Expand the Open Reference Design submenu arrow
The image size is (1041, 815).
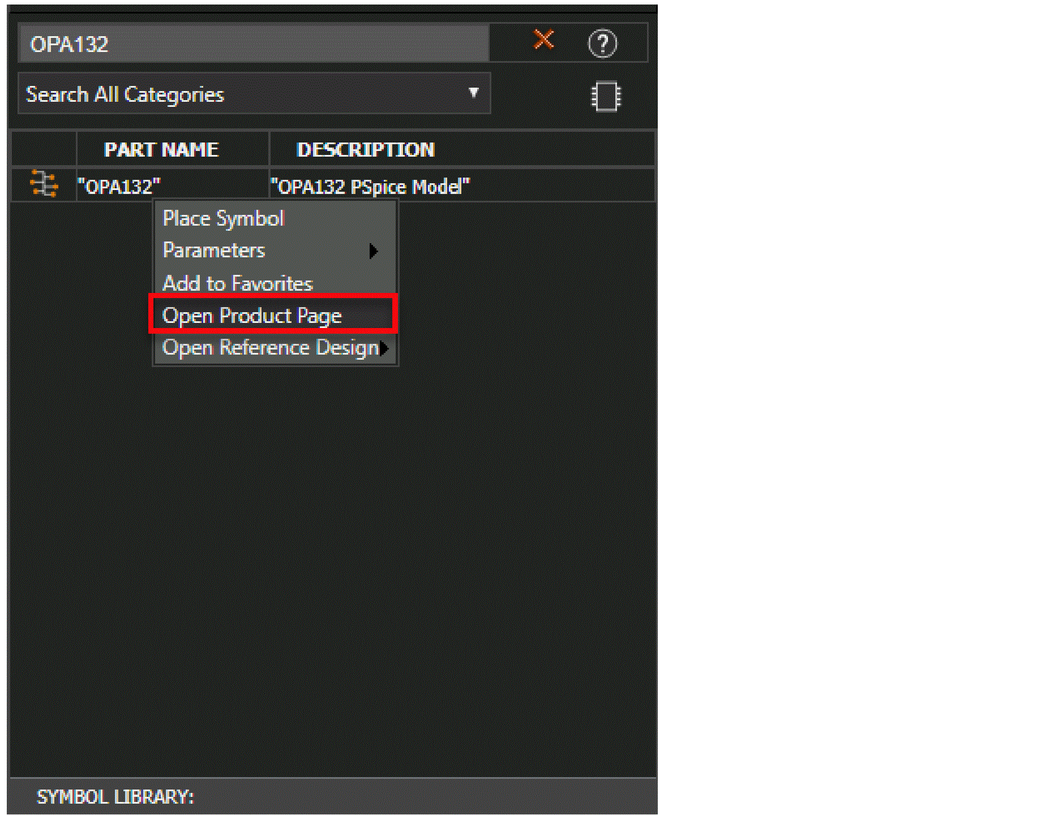click(385, 348)
